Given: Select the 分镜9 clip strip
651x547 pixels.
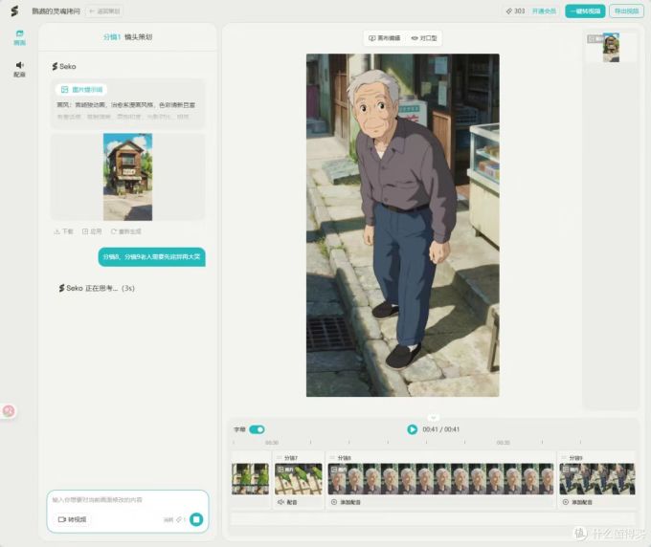Looking at the screenshot, I should tap(597, 479).
